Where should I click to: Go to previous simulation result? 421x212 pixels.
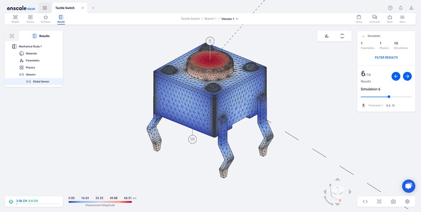point(396,76)
